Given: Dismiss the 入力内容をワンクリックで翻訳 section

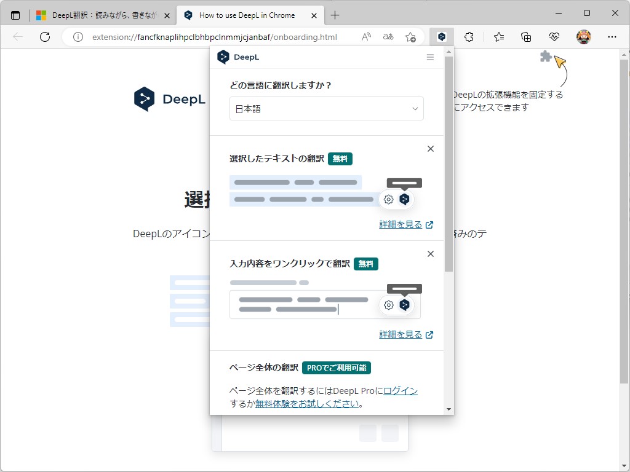Looking at the screenshot, I should 430,253.
